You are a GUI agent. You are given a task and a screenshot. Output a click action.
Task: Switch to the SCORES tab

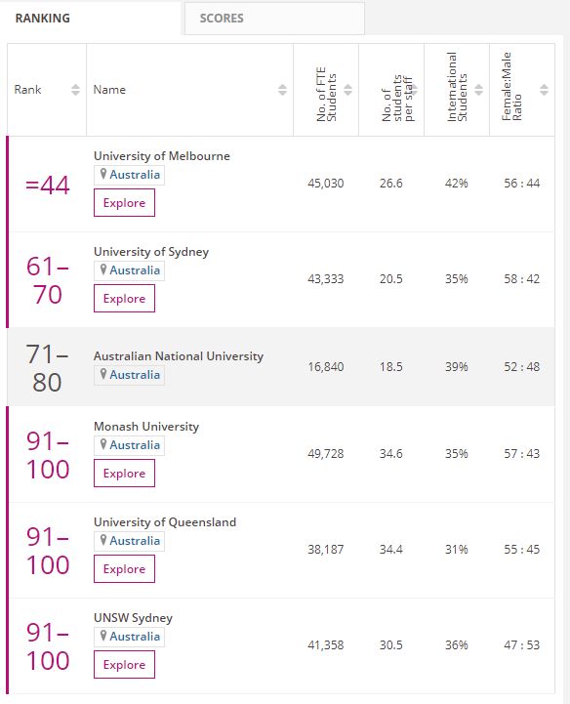[274, 18]
